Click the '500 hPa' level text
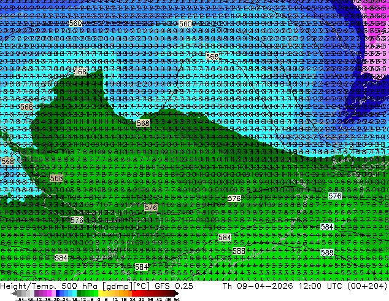The height and width of the screenshot is (301, 389). click(x=80, y=286)
